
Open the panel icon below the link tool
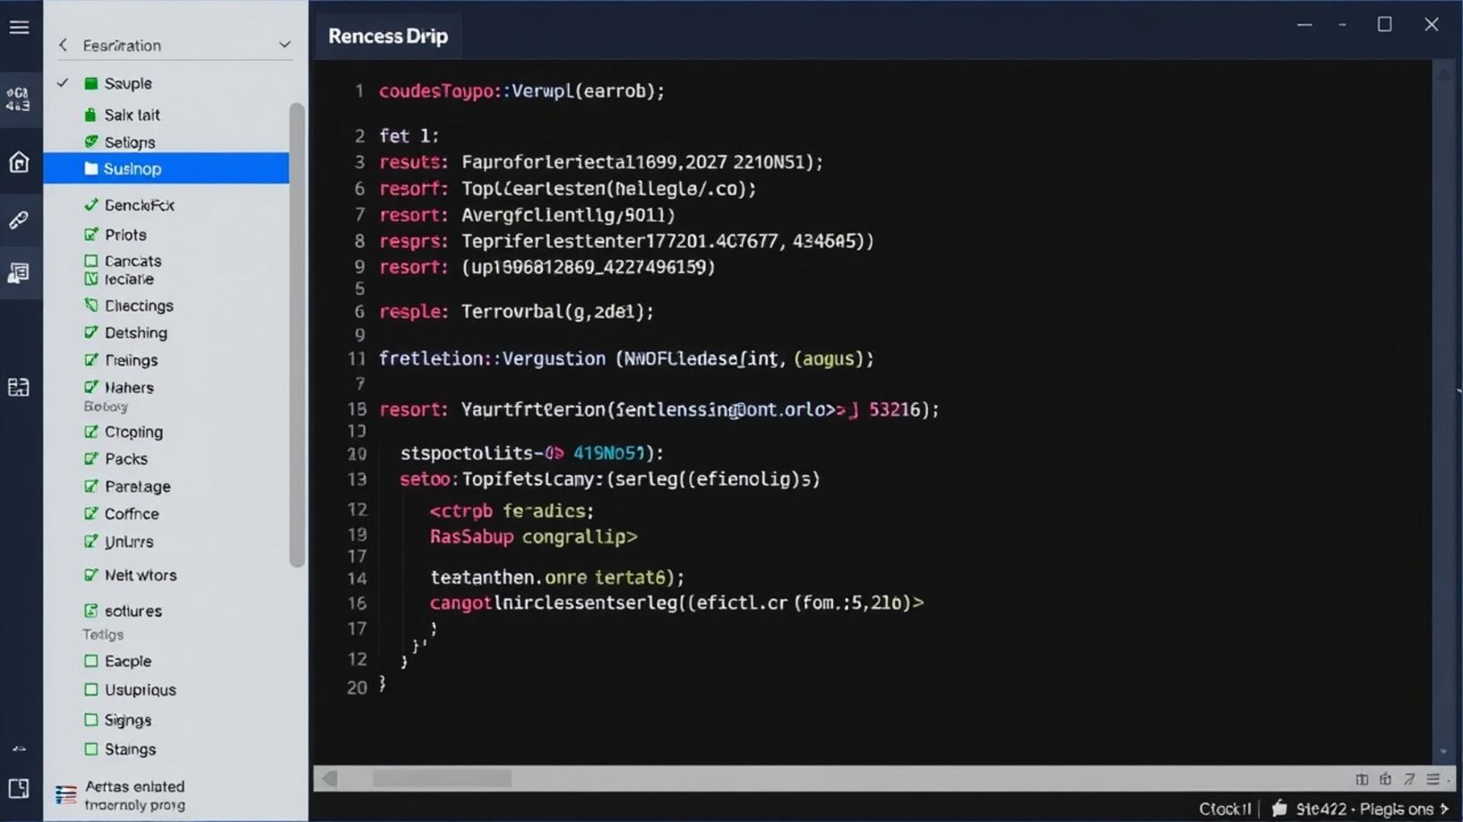[19, 273]
